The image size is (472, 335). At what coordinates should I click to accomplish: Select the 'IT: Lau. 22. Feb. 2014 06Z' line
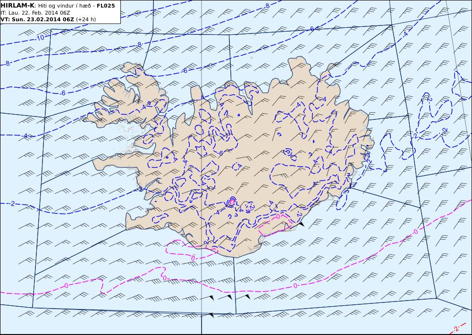(x=35, y=13)
